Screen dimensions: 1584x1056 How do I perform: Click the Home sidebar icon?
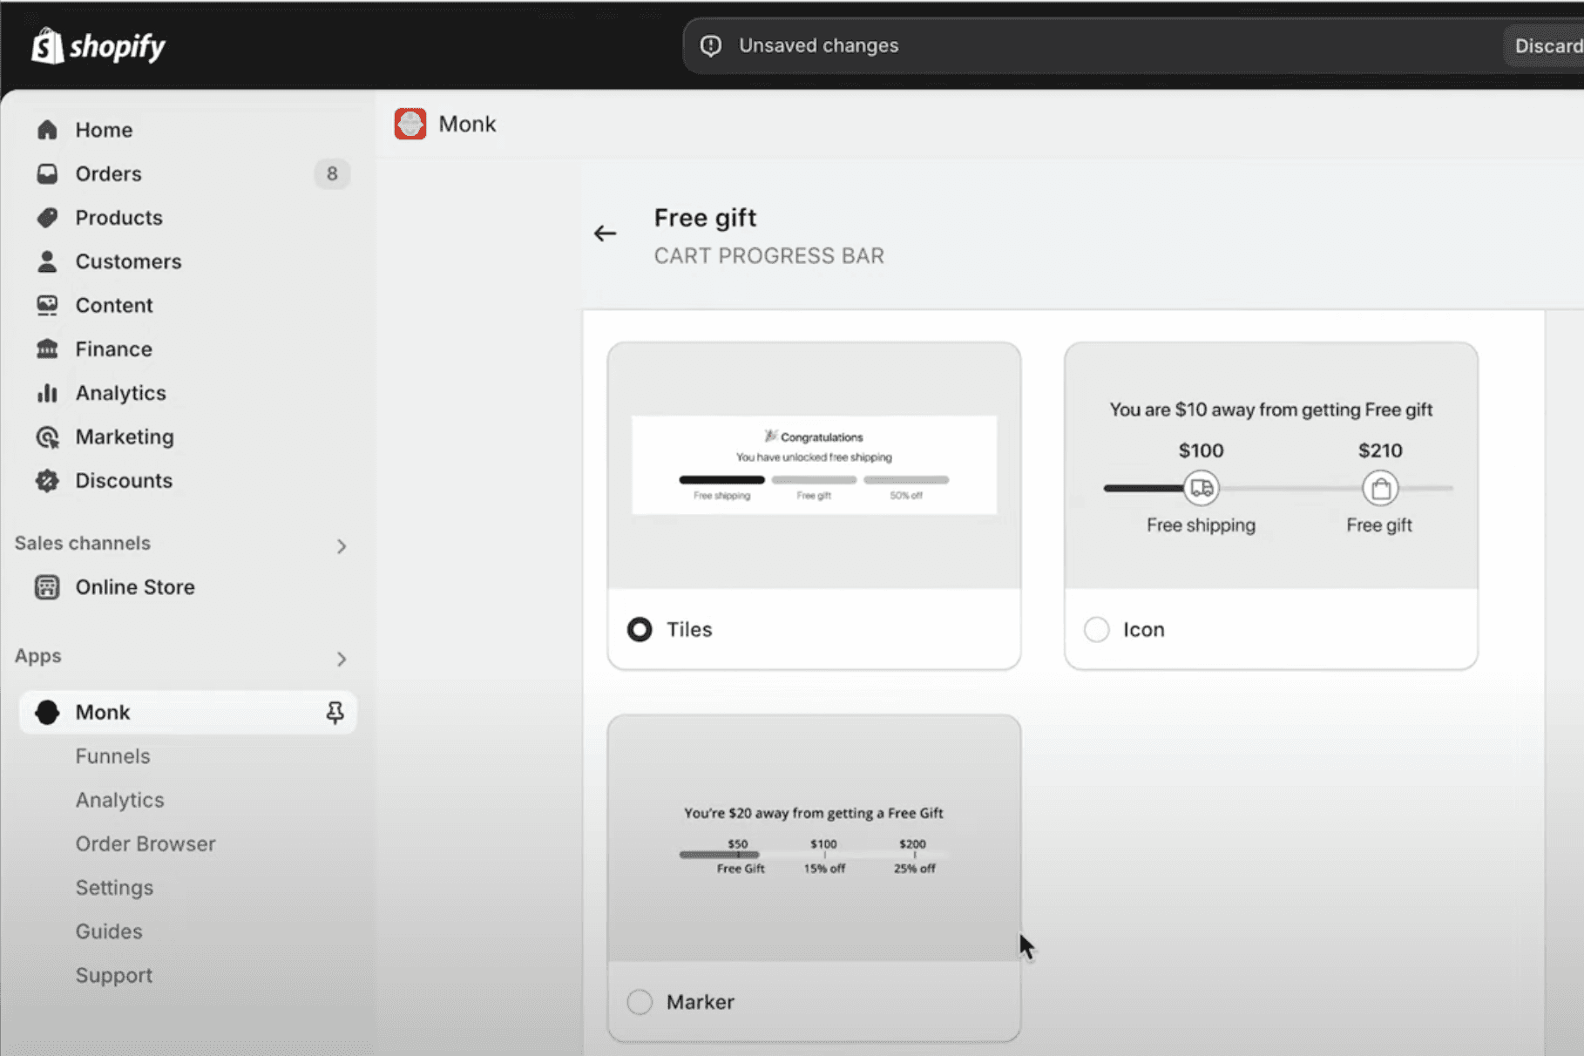(47, 130)
